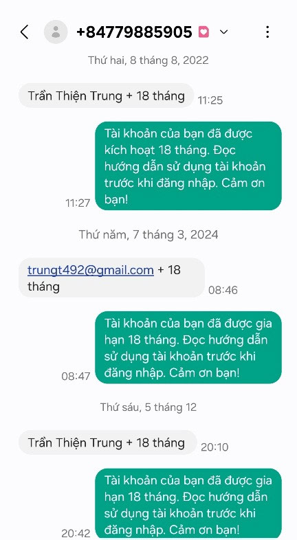
Task: Select the 'kích hoạt 18 tháng' green message
Action: [x=188, y=166]
